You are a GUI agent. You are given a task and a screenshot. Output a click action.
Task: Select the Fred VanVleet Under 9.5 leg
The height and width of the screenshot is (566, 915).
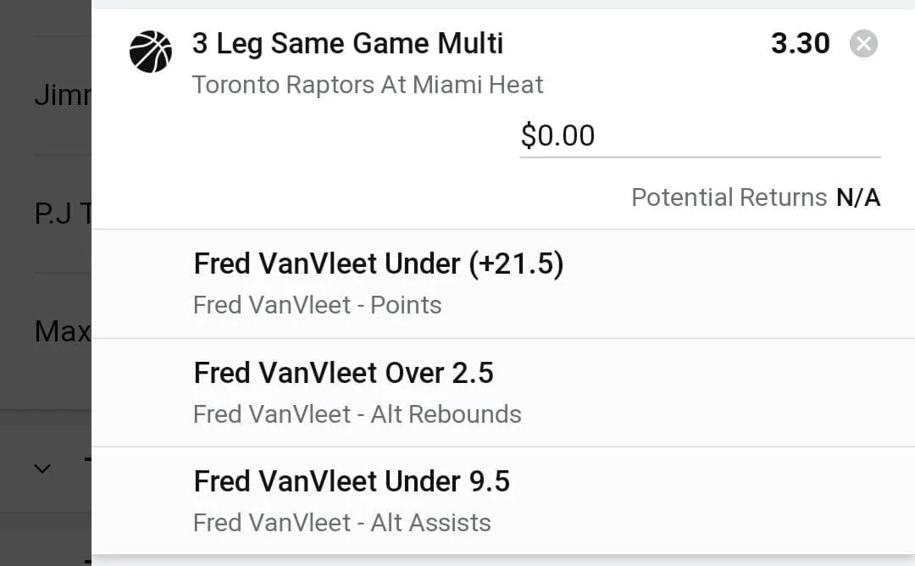[x=503, y=502]
